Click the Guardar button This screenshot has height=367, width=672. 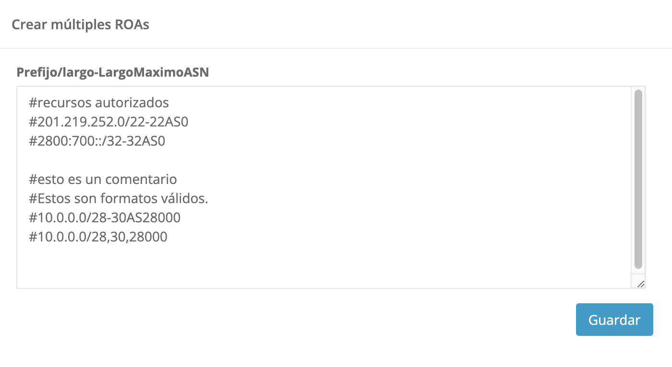(614, 320)
